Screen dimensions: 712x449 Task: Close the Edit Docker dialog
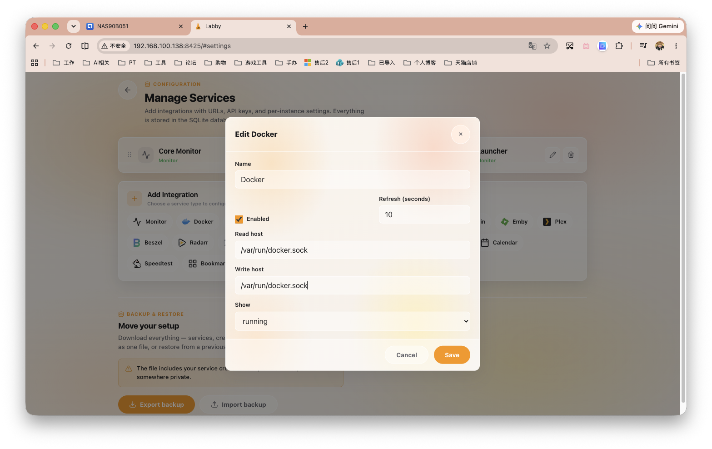point(461,134)
